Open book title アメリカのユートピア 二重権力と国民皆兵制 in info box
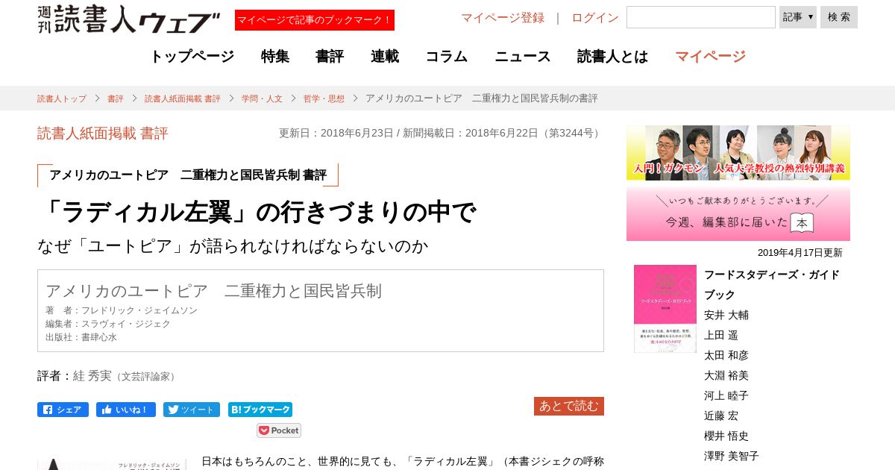The width and height of the screenshot is (895, 470). point(213,291)
